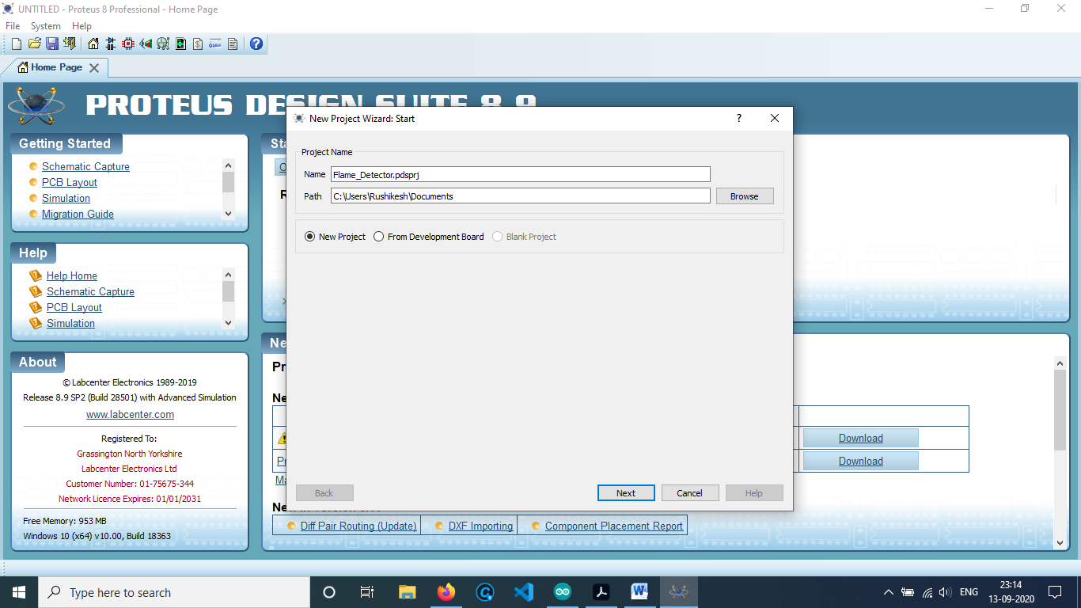
Task: Open the File menu
Action: coord(13,26)
